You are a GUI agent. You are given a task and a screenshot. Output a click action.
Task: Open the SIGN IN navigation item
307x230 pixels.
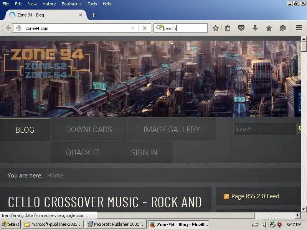point(144,152)
